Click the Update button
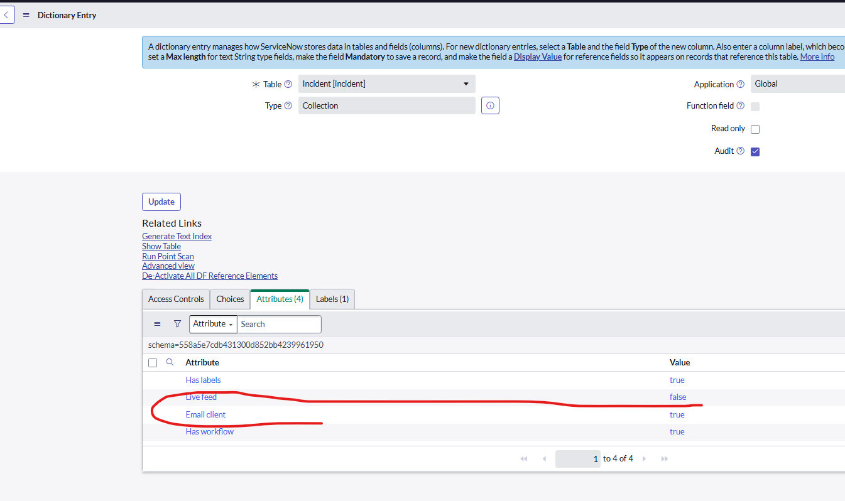This screenshot has height=501, width=845. click(161, 202)
